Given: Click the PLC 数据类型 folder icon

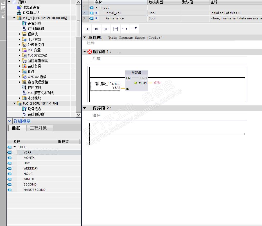Looking at the screenshot, I should pos(24,55).
